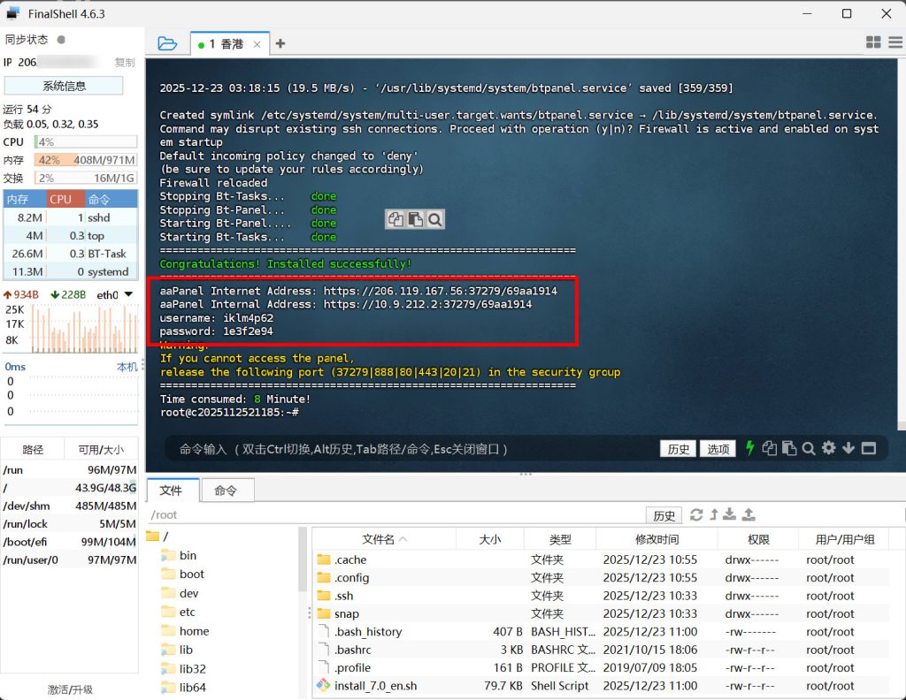Screen dimensions: 906x700
Task: Expand the etc folder in tree
Action: coord(188,612)
